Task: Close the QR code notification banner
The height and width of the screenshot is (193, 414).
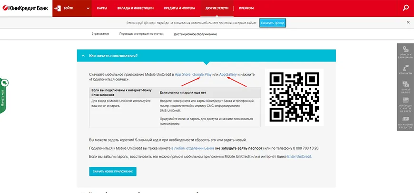Action: [x=408, y=22]
